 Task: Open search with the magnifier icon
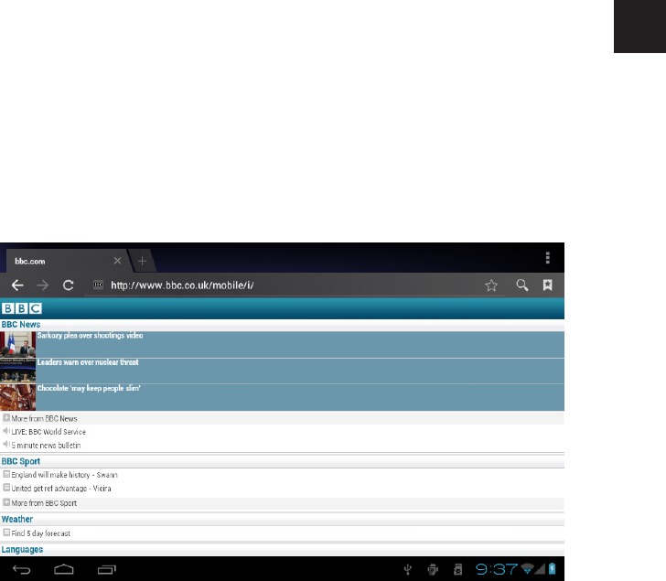click(522, 285)
